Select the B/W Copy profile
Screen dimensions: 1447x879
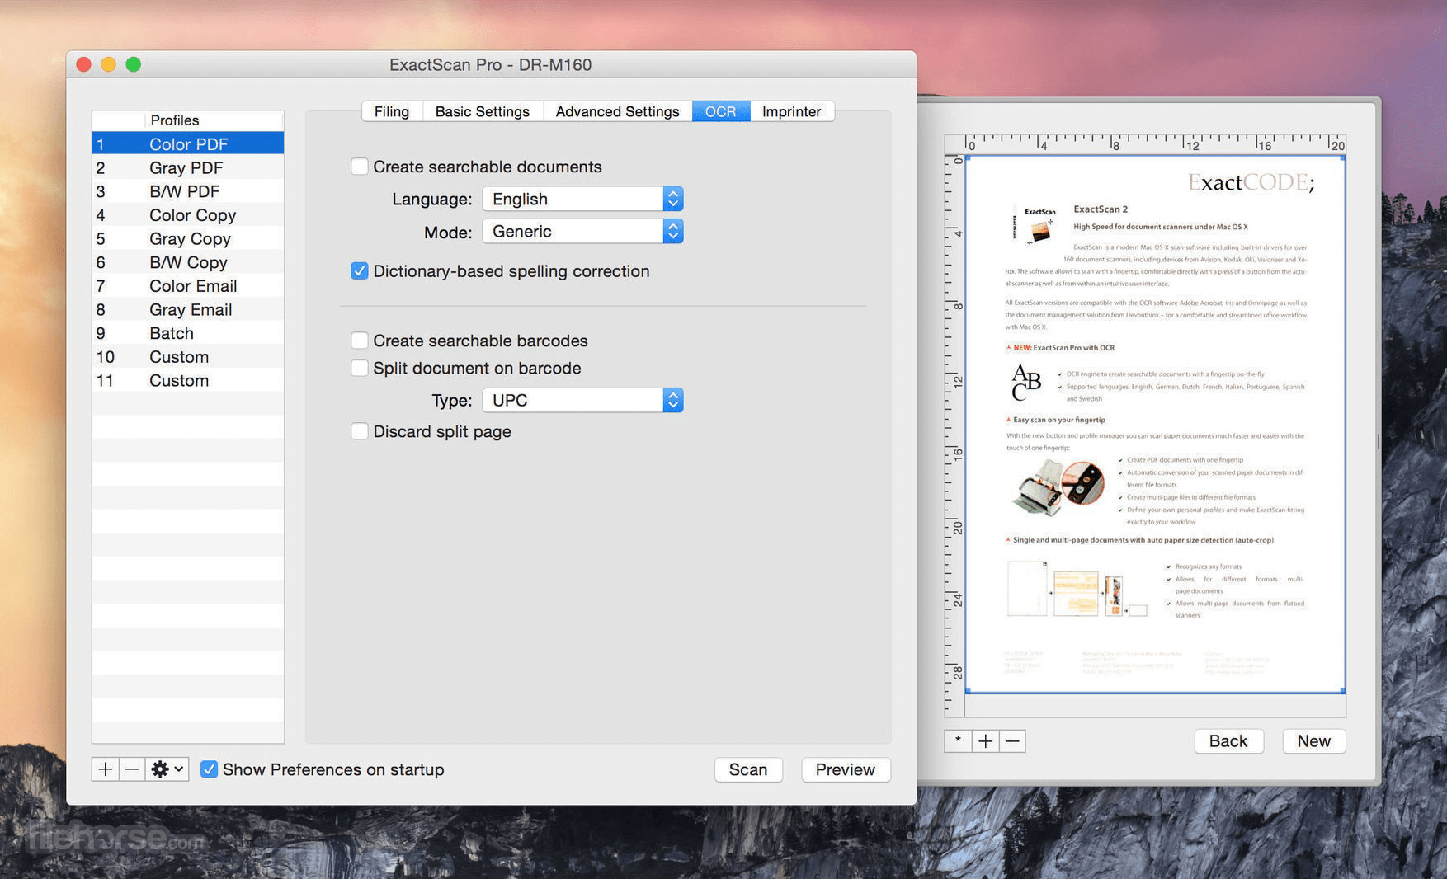tap(188, 262)
